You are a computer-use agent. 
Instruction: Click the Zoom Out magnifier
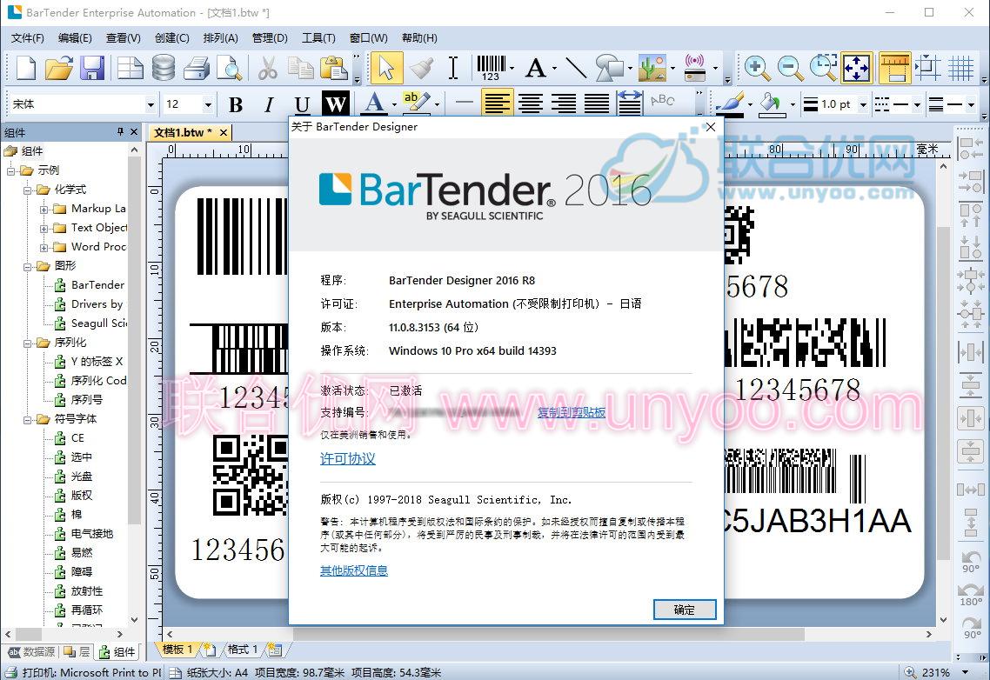click(791, 68)
